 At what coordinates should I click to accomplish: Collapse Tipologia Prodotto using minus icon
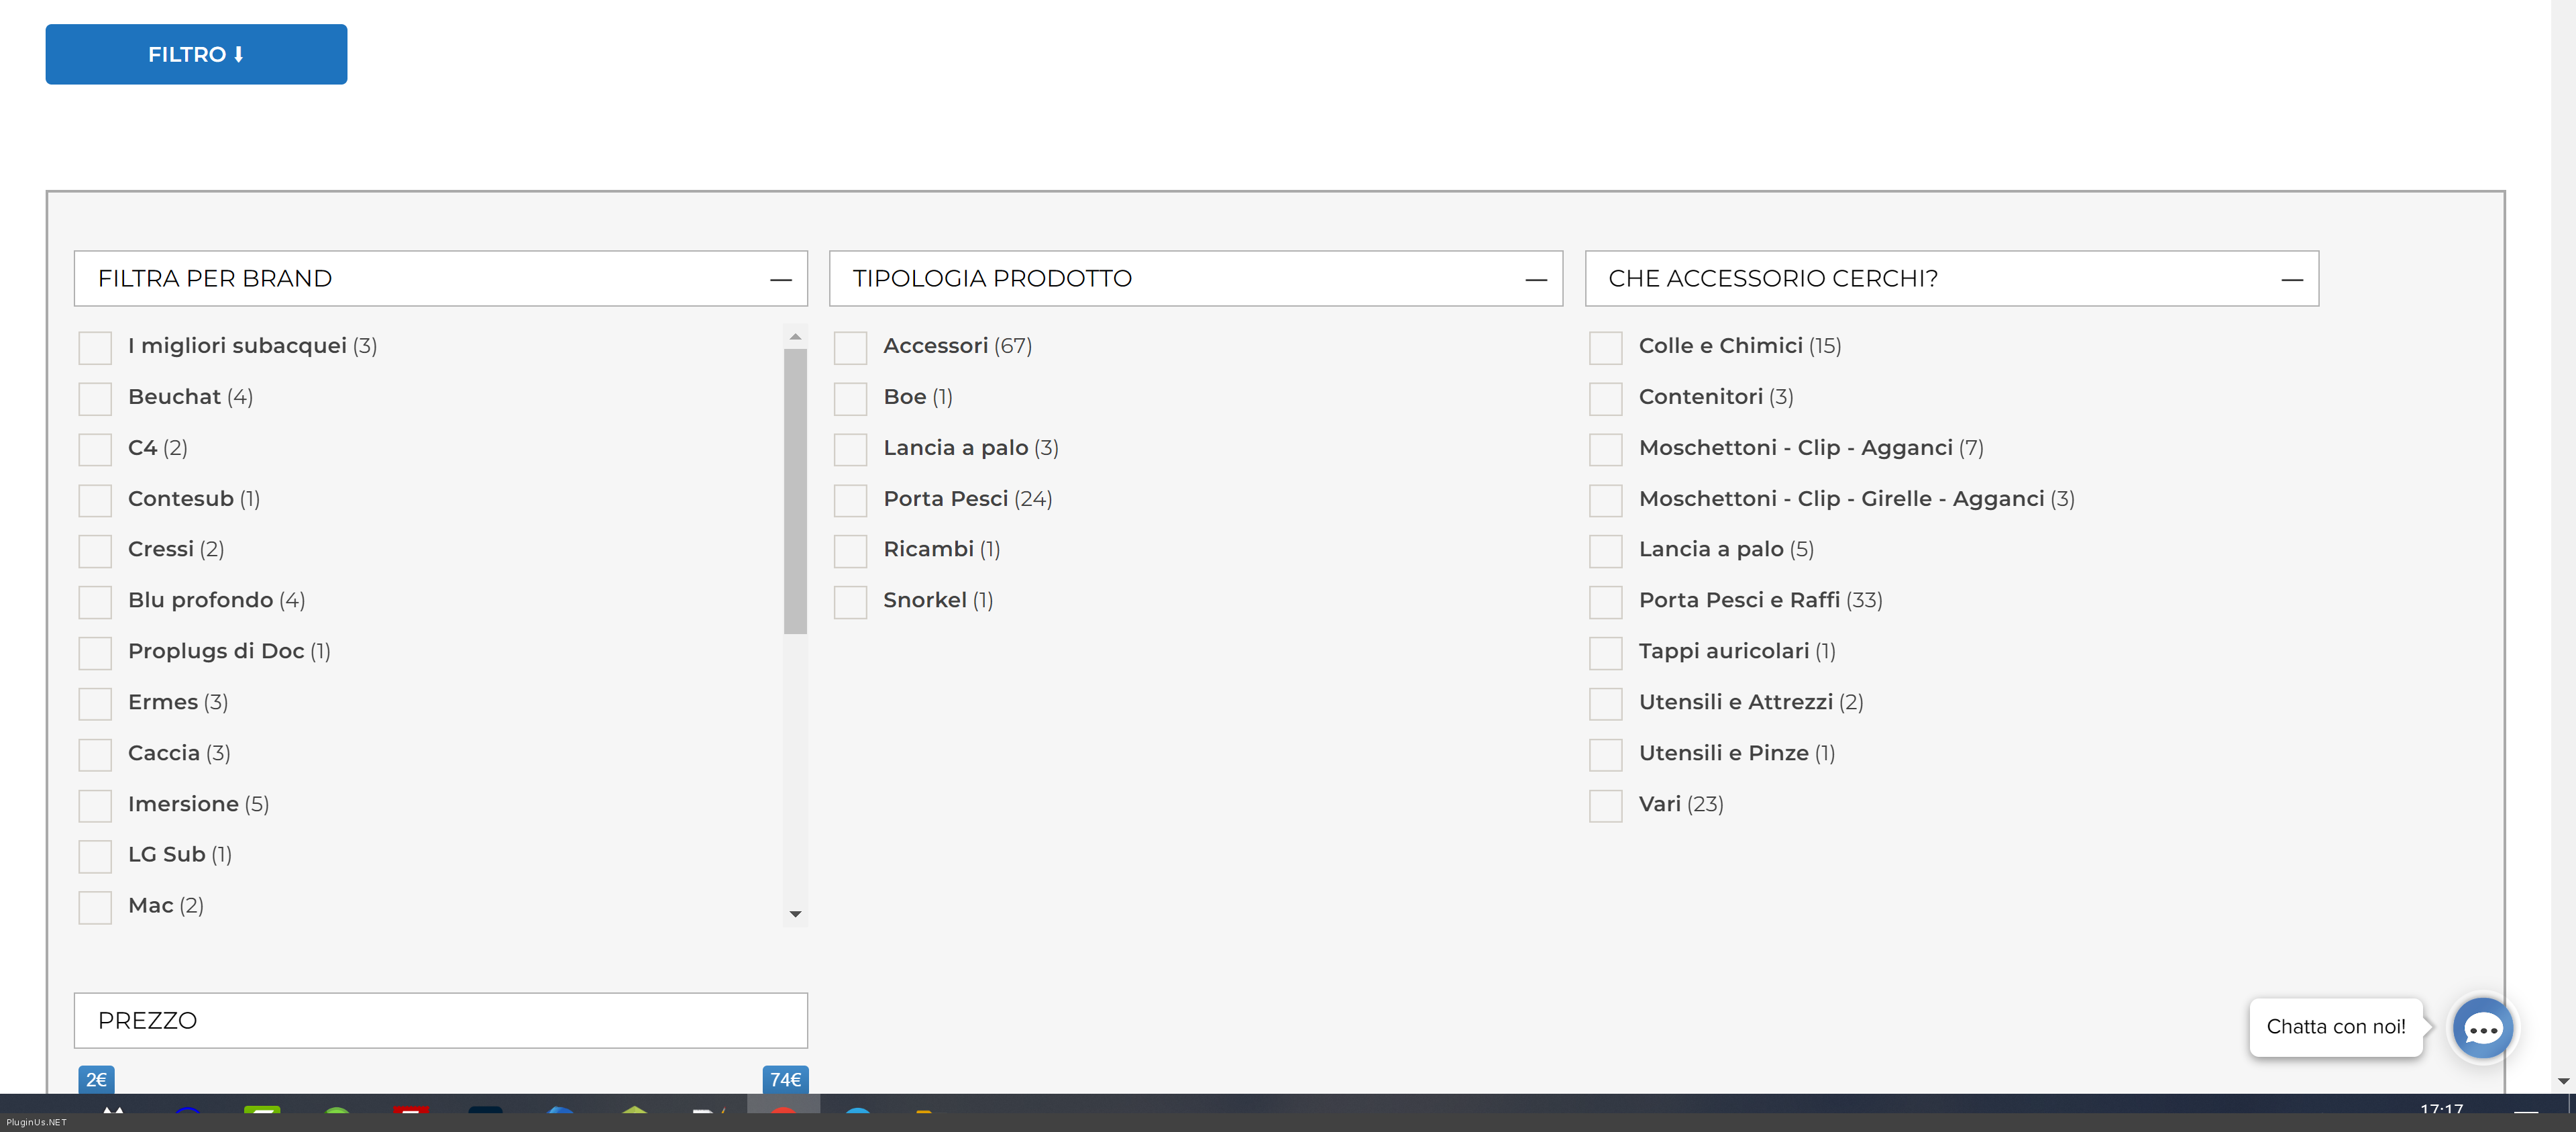tap(1536, 280)
